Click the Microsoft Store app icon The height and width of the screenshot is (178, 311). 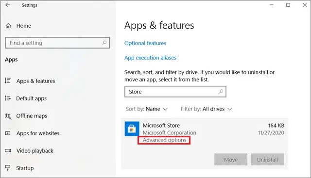[x=132, y=129]
